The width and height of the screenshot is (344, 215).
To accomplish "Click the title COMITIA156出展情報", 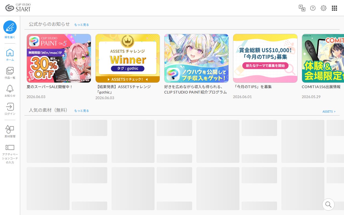I will point(321,87).
